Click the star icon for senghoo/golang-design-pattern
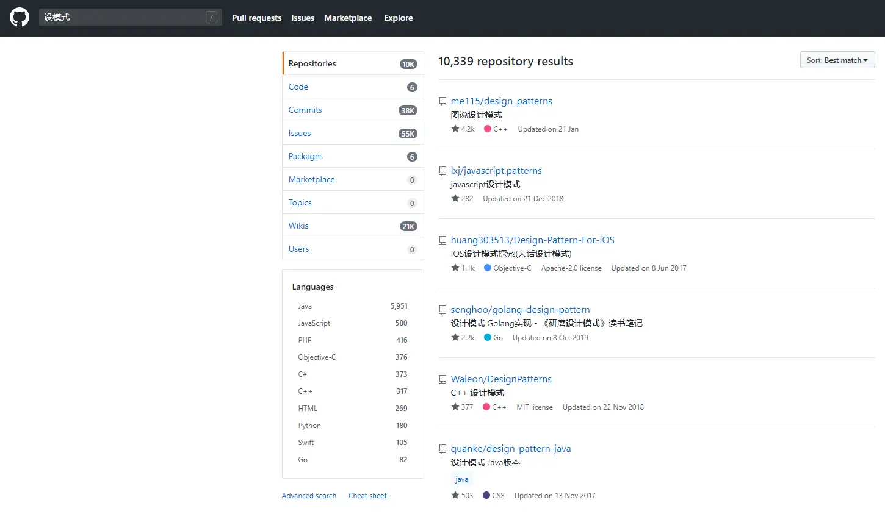The image size is (885, 514). [455, 337]
